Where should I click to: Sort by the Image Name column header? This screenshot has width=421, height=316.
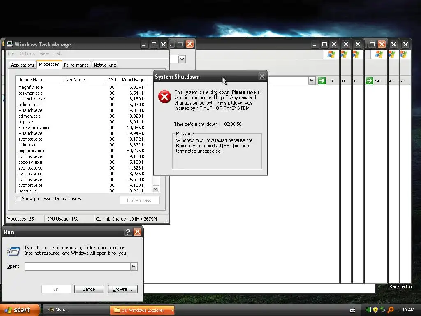point(37,80)
